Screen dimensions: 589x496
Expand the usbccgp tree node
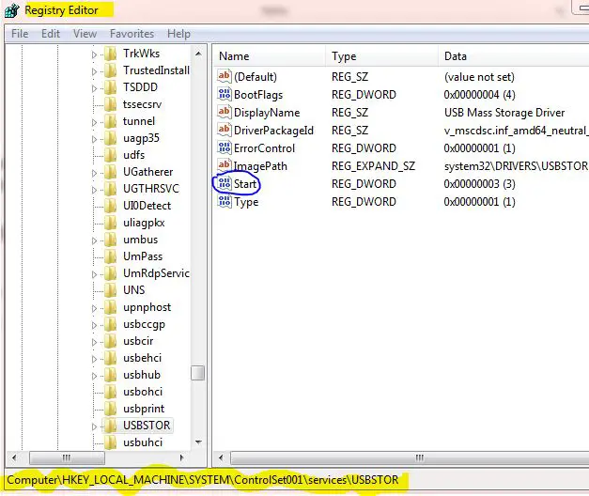[x=94, y=325]
